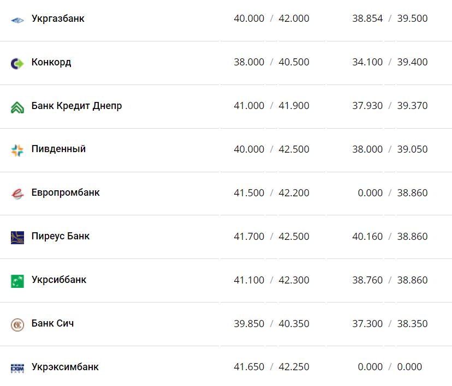Click Укргазбанк rate 40.000 / 42.000
Screen dimensions: 452x386
tap(271, 19)
